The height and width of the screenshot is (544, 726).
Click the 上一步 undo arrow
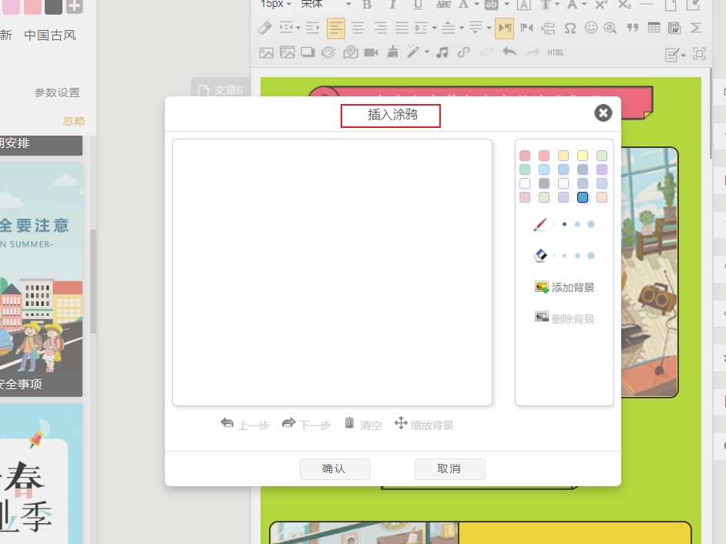pos(227,423)
